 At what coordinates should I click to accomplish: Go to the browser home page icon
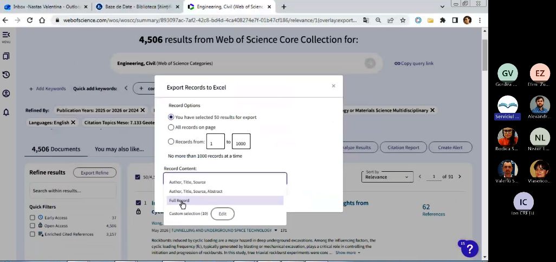pos(42,21)
